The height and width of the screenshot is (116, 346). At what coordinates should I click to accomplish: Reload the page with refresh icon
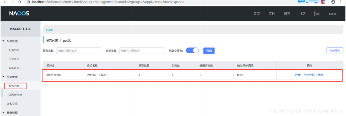click(19, 2)
